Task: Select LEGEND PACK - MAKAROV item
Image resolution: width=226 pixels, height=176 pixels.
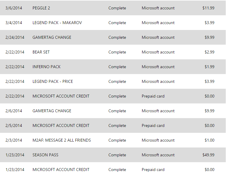Action: (x=57, y=23)
